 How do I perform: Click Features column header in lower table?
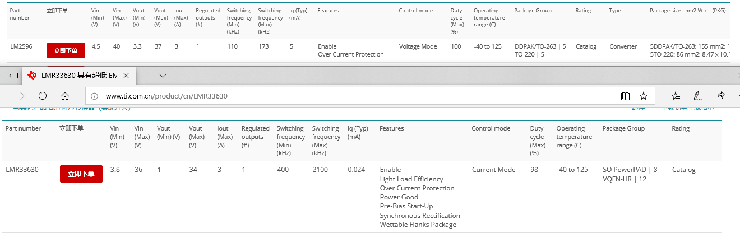[x=392, y=128]
